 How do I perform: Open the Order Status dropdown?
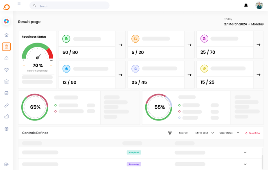point(228,133)
